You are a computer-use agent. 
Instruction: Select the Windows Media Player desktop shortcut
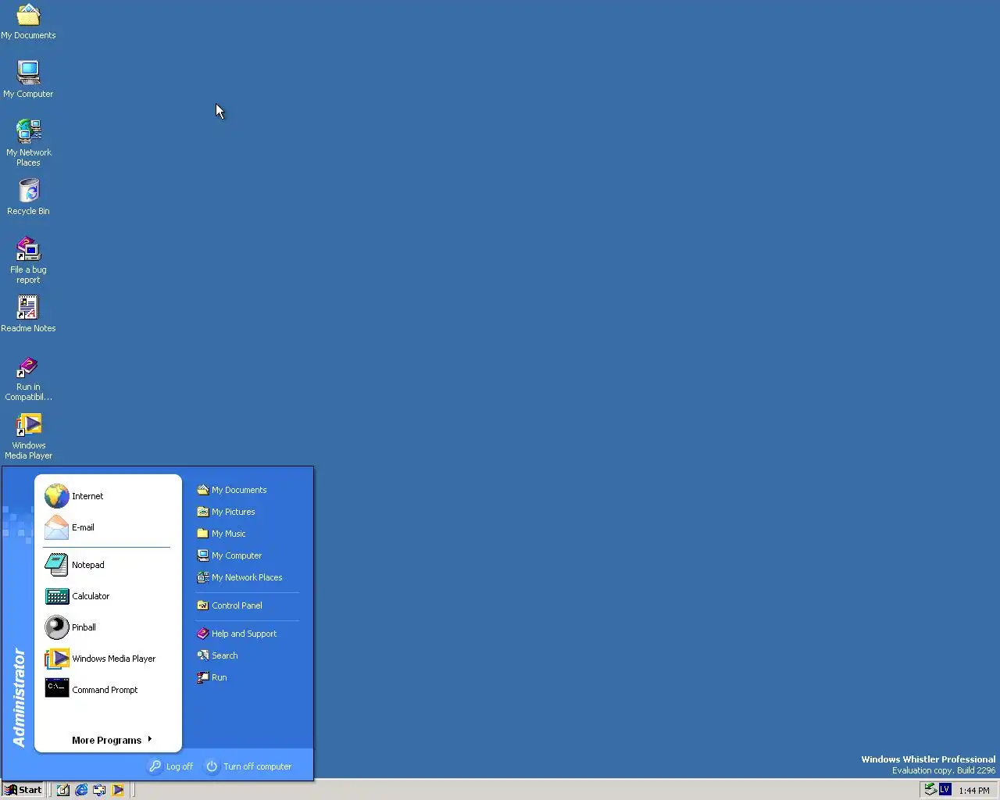pyautogui.click(x=28, y=437)
